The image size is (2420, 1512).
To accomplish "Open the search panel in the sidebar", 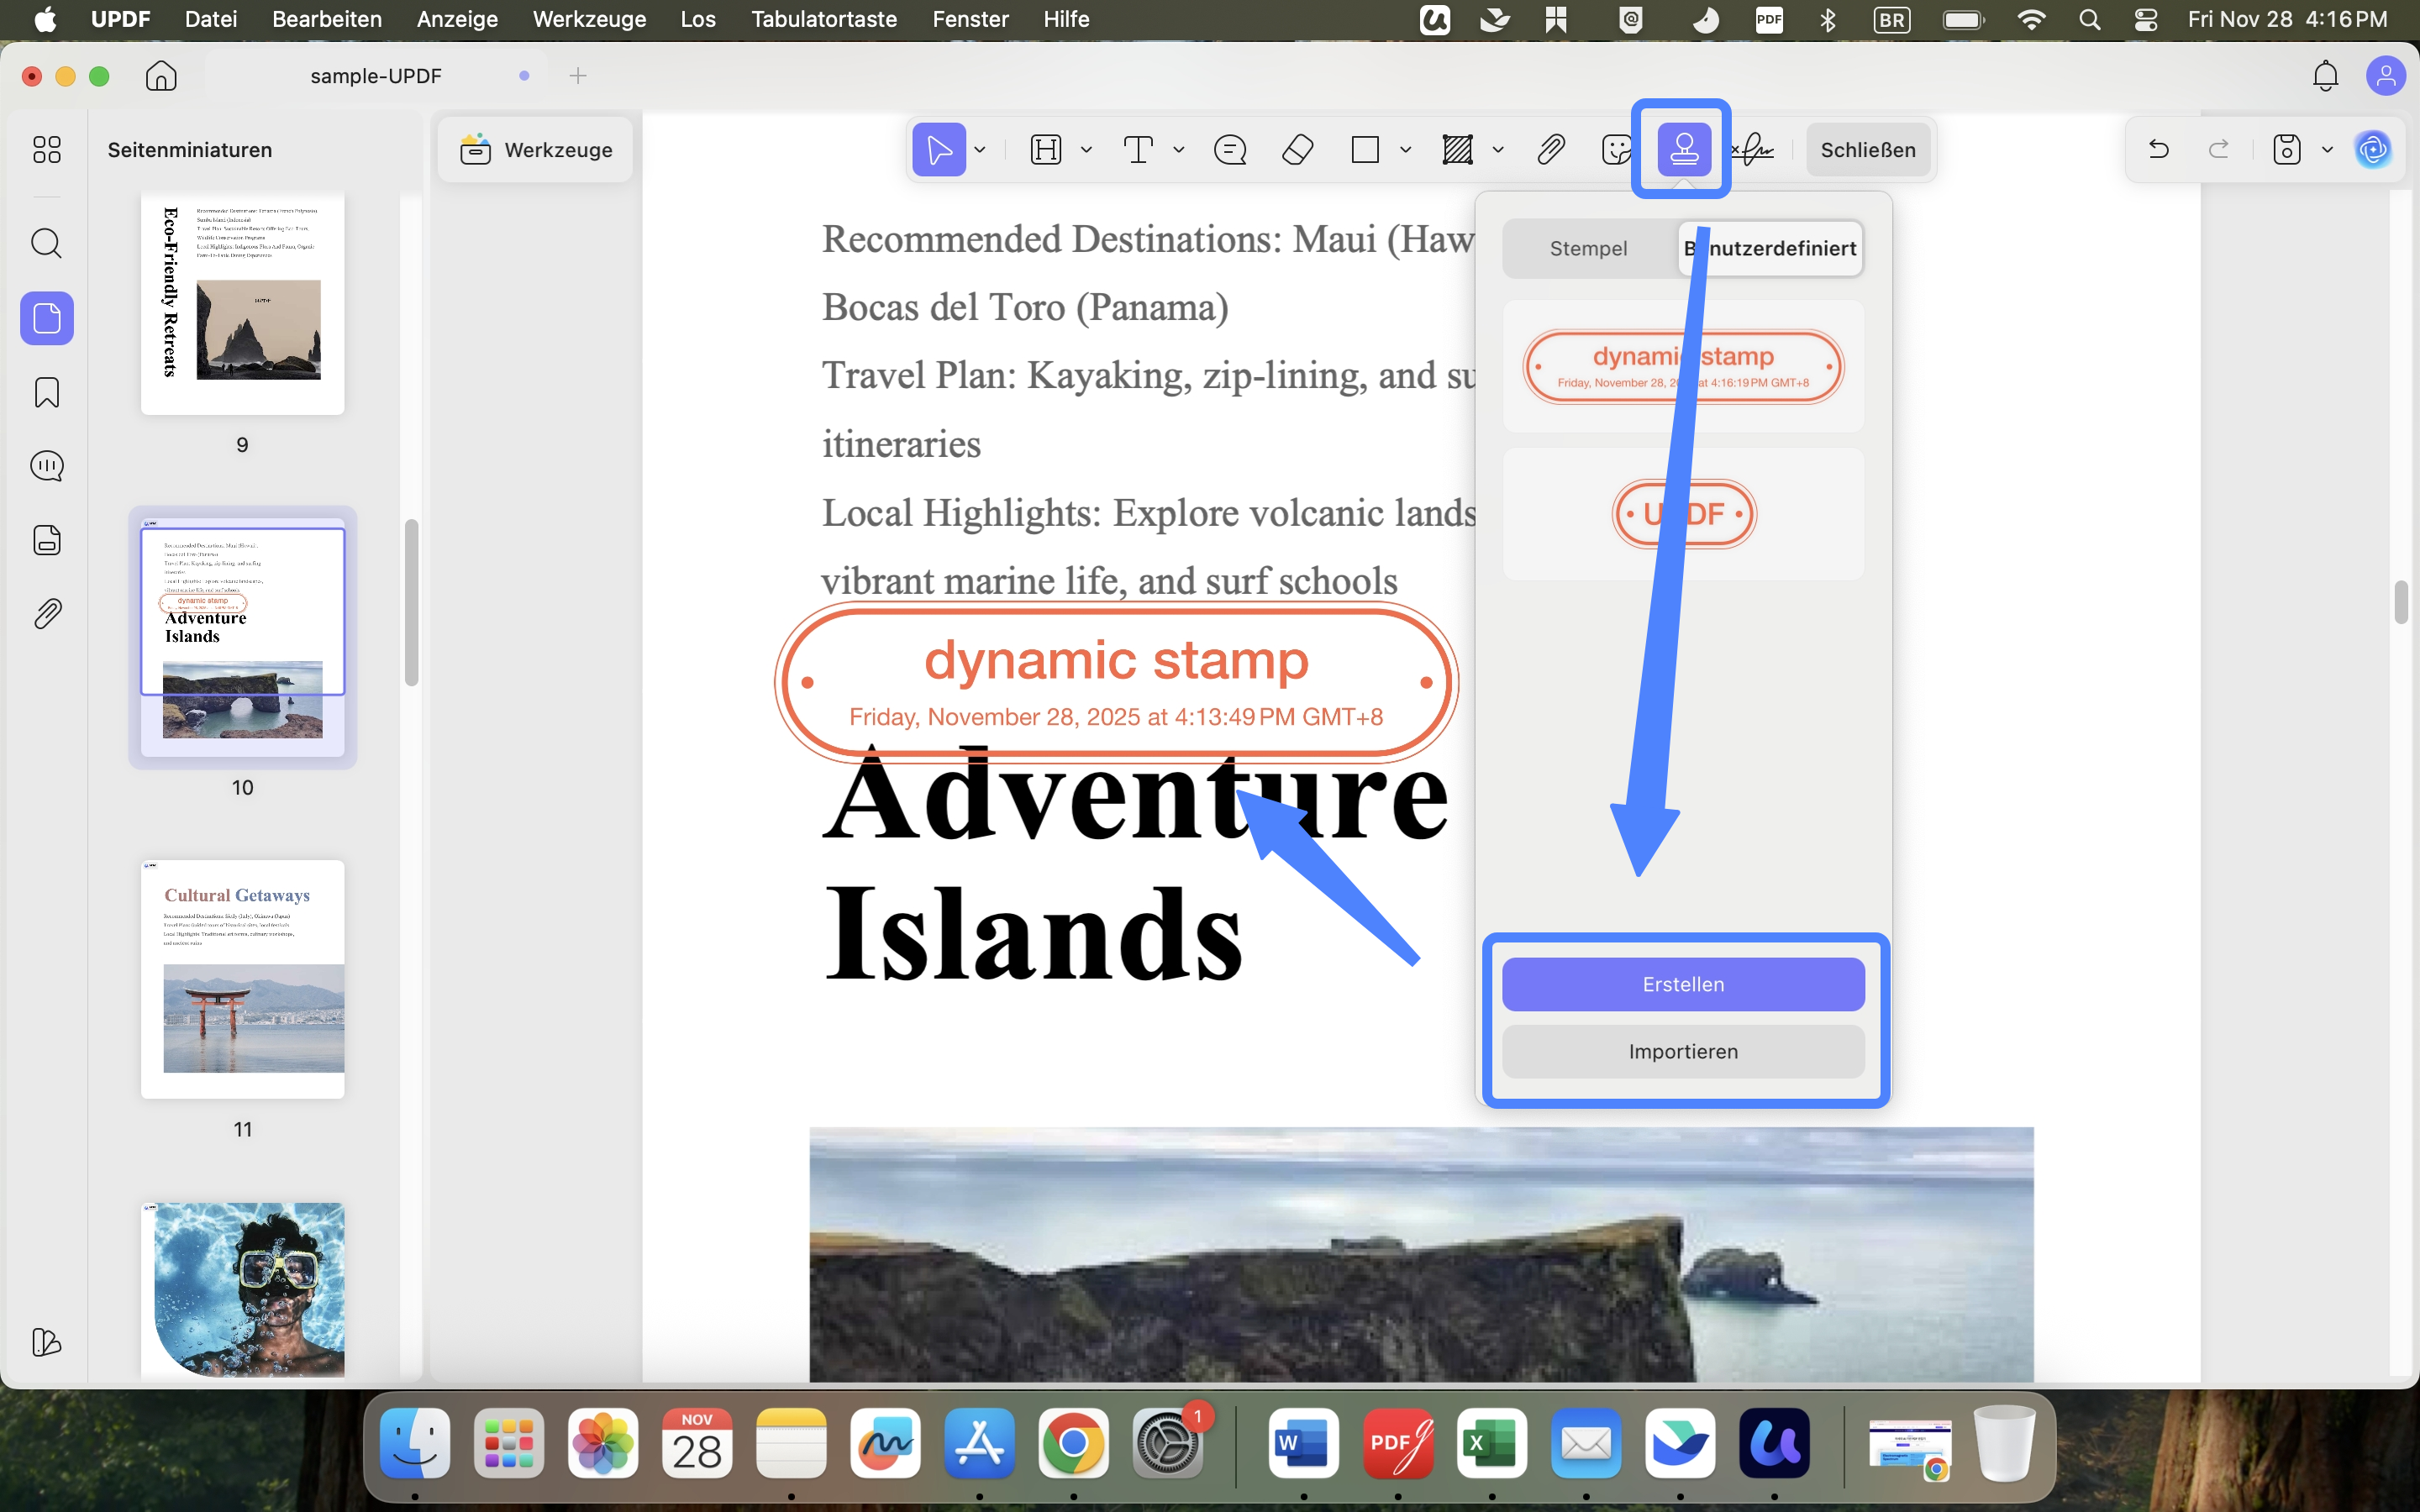I will pyautogui.click(x=46, y=243).
